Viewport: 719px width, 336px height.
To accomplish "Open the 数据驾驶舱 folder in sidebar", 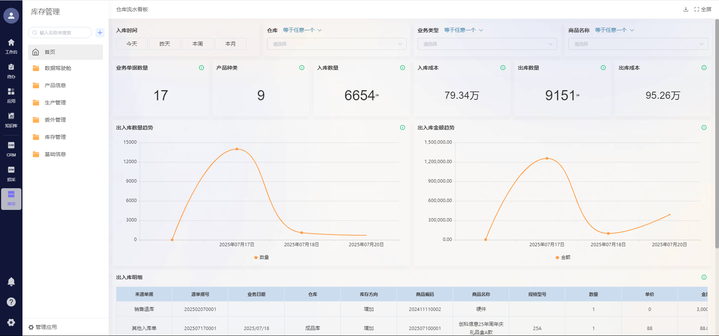I will tap(58, 68).
